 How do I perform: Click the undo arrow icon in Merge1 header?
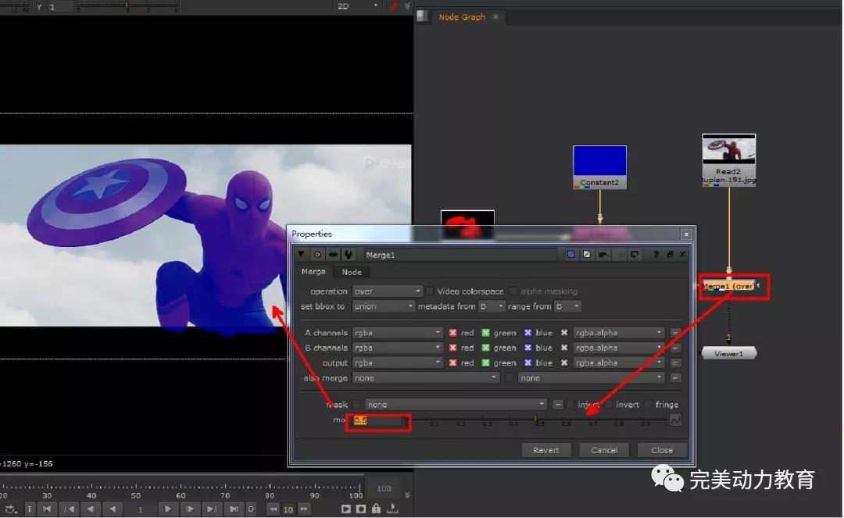tap(603, 255)
